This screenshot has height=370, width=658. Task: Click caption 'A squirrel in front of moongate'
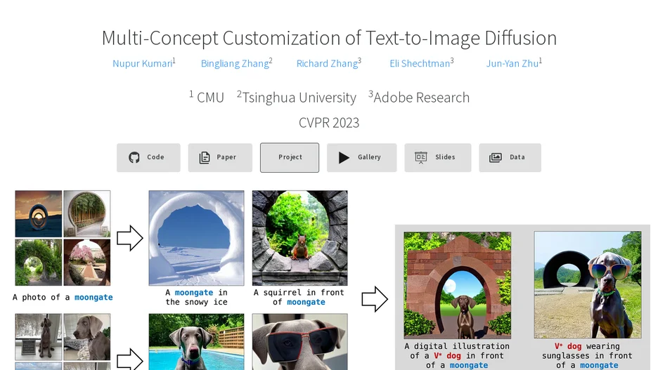pos(299,297)
